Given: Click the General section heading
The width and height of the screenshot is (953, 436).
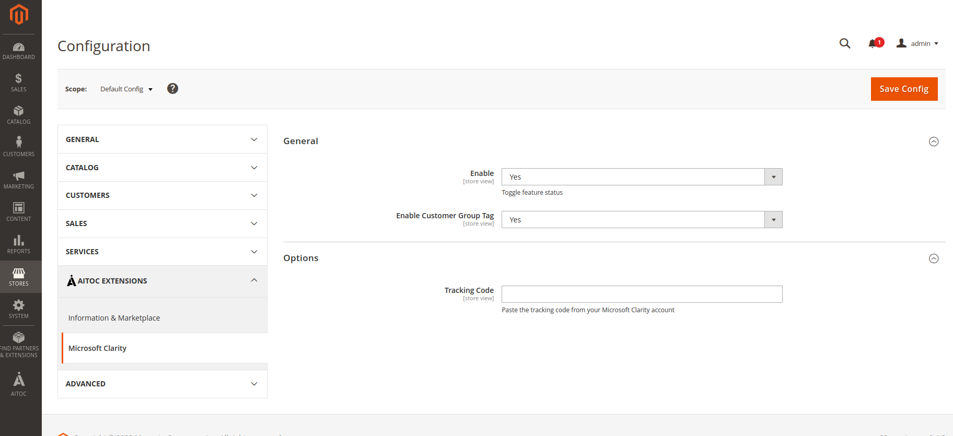Looking at the screenshot, I should 300,141.
